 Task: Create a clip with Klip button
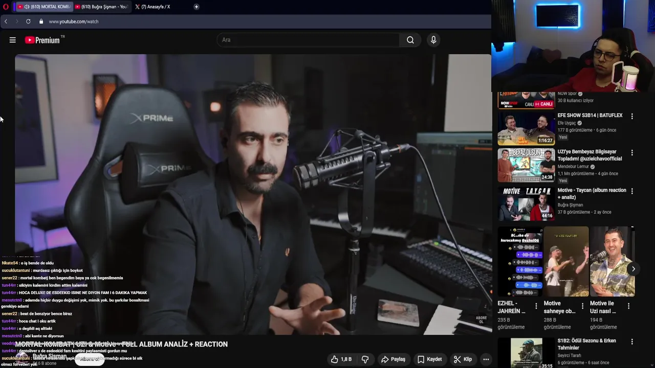463,359
